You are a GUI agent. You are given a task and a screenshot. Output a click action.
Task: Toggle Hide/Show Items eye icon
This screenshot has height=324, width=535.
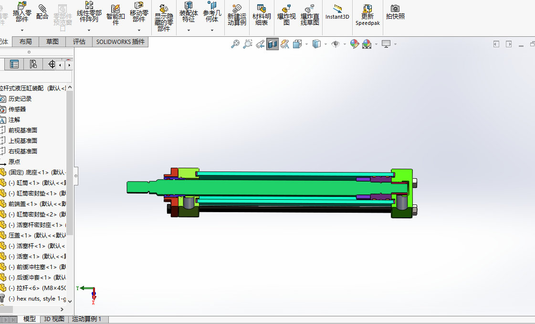coord(336,44)
